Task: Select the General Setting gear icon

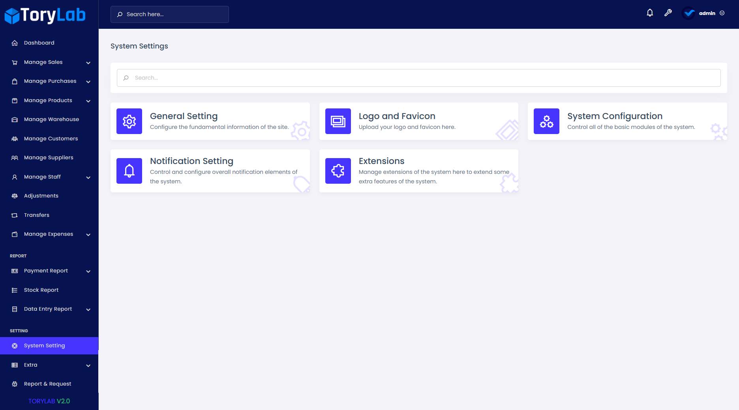Action: (129, 121)
